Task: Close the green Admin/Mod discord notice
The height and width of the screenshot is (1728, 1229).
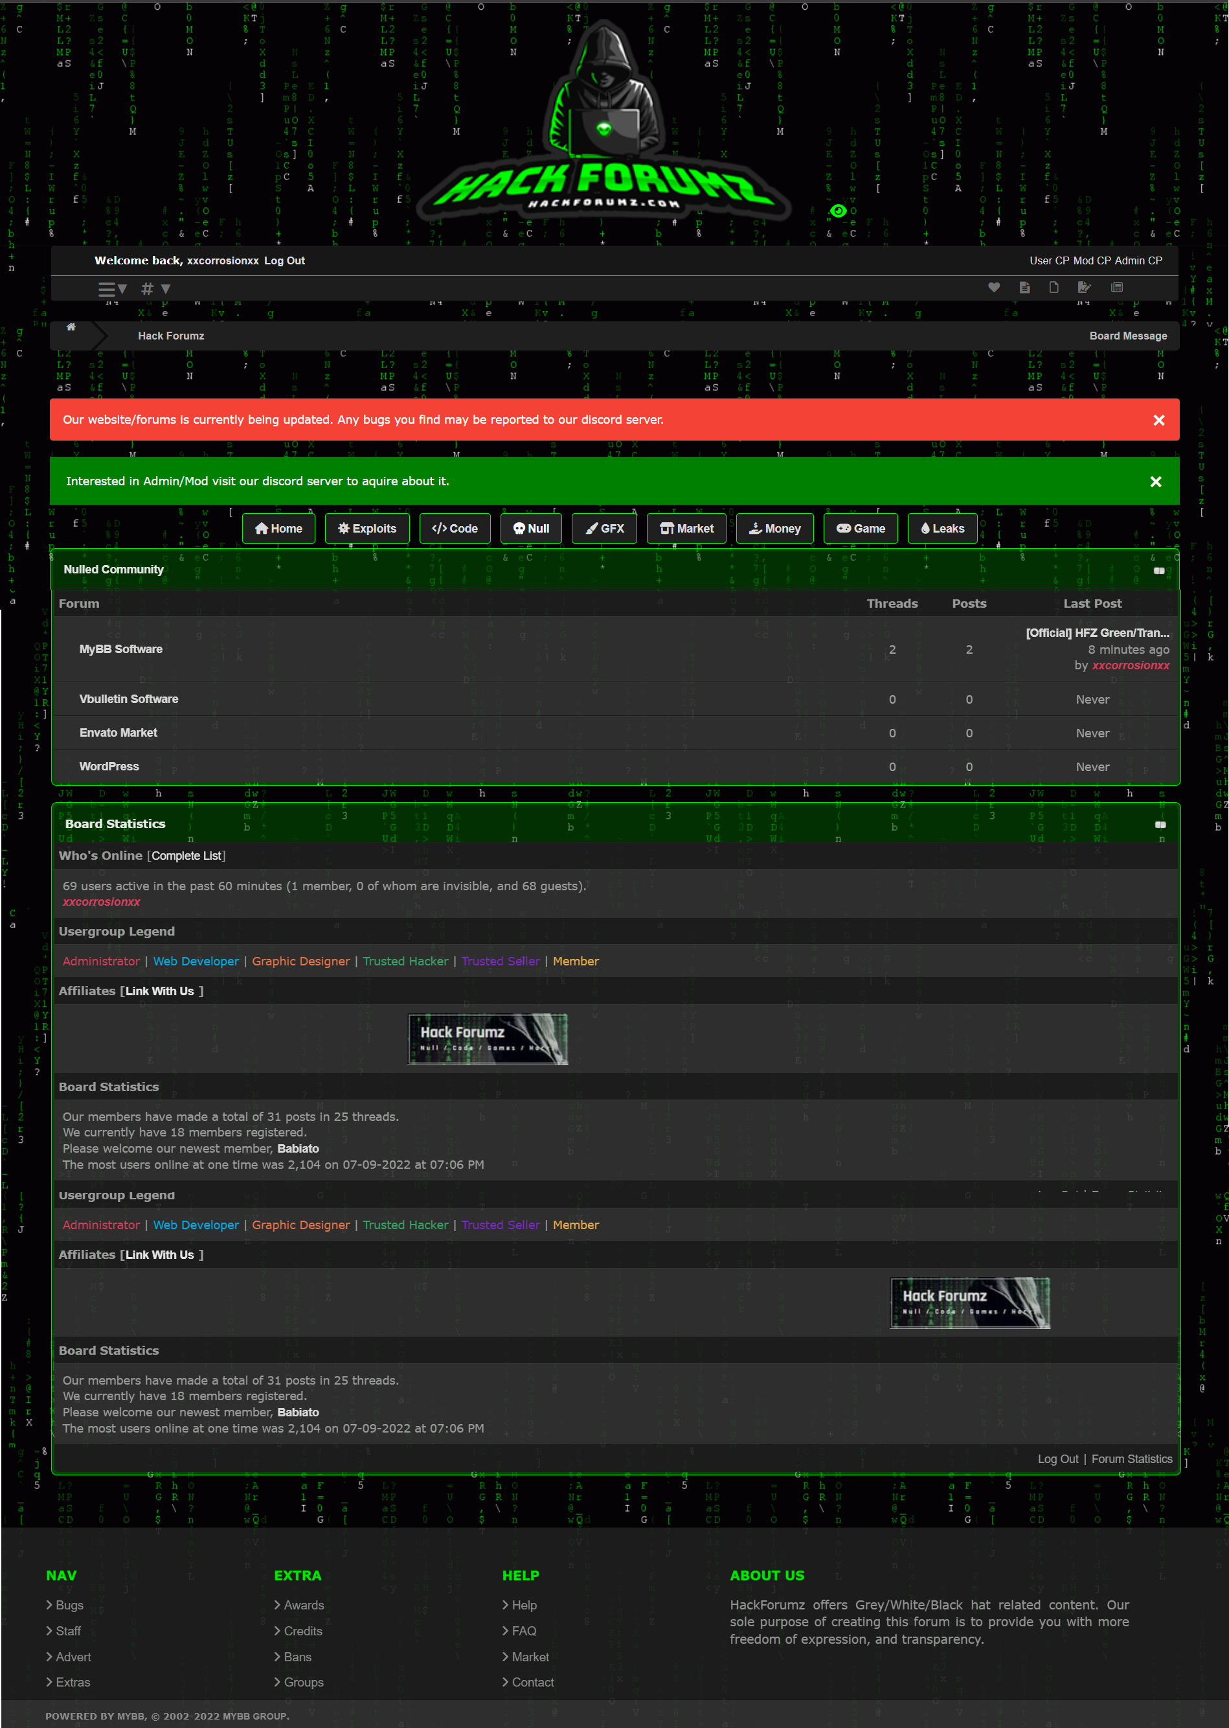Action: point(1155,481)
